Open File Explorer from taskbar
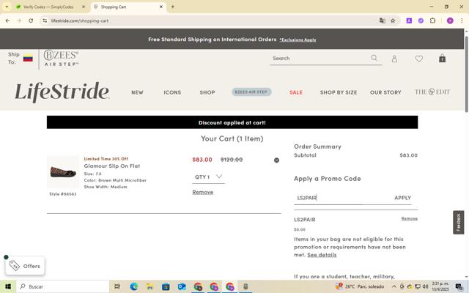This screenshot has height=293, width=469. [149, 286]
